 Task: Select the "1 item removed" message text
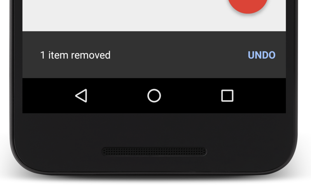point(75,55)
